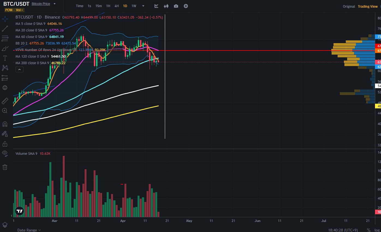Select the MA 120 close indicator legend

(40, 56)
